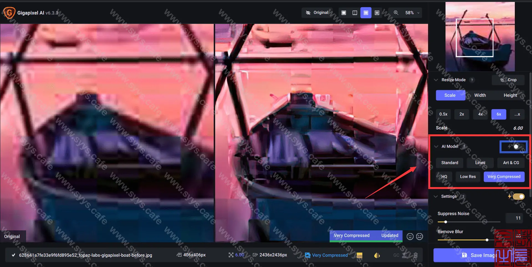Image resolution: width=532 pixels, height=267 pixels.
Task: Click the zoom magnifier icon
Action: pyautogui.click(x=396, y=12)
